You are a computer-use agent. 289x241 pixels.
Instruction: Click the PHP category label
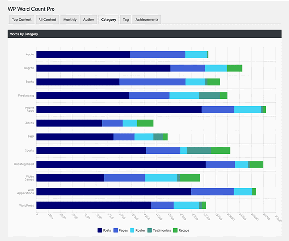point(31,137)
